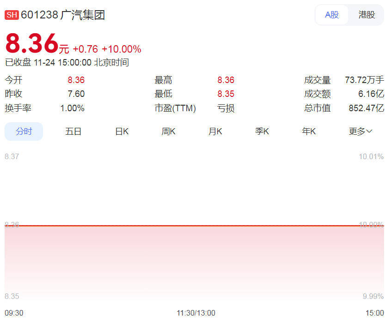Screen dimensions: 391x322
Task: Click the 最低 value 8.35
Action: click(x=226, y=94)
